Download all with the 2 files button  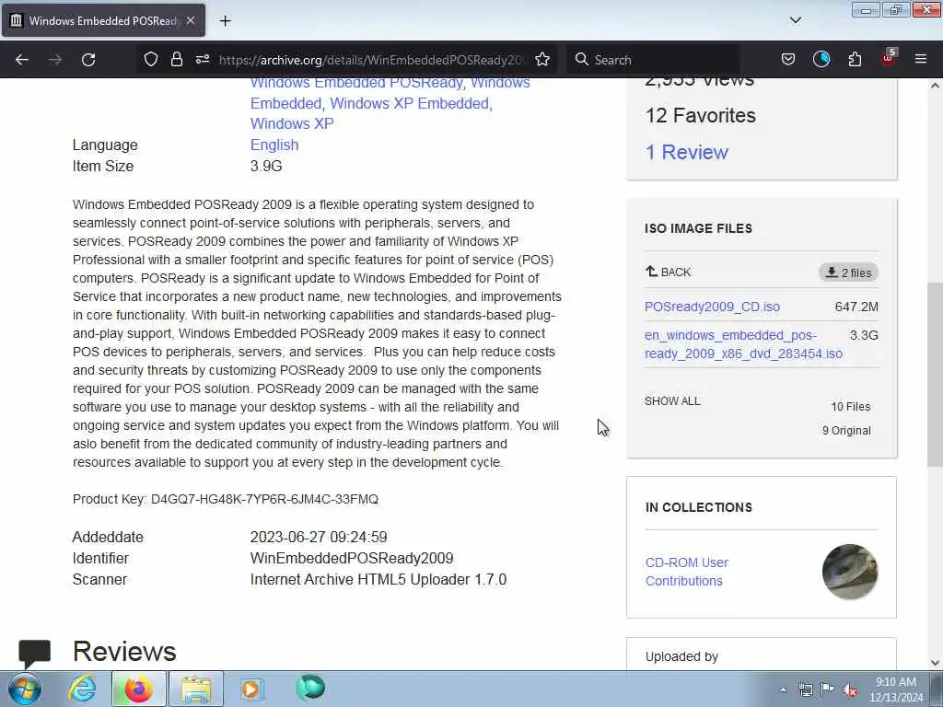[x=848, y=272]
